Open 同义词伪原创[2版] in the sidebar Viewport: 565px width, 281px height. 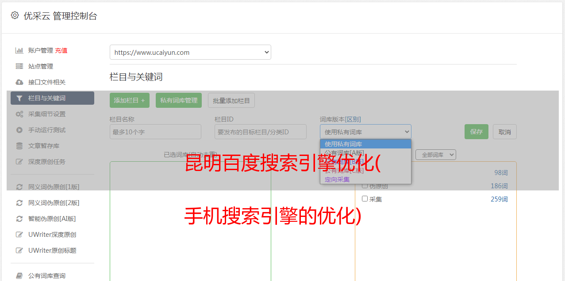coord(54,203)
